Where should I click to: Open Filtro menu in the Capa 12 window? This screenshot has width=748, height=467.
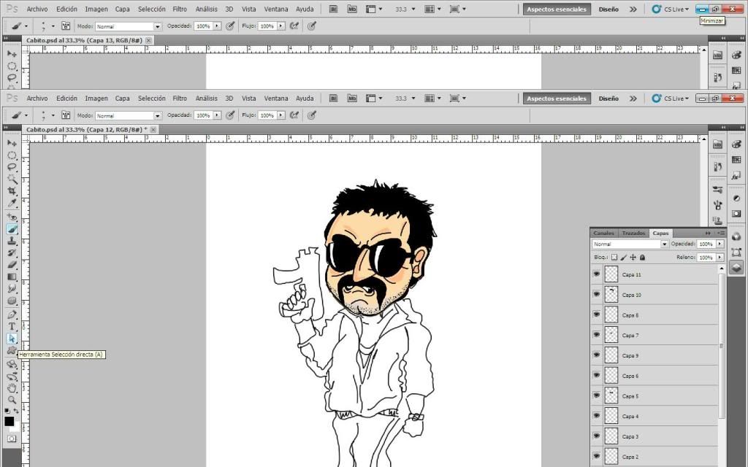(180, 99)
